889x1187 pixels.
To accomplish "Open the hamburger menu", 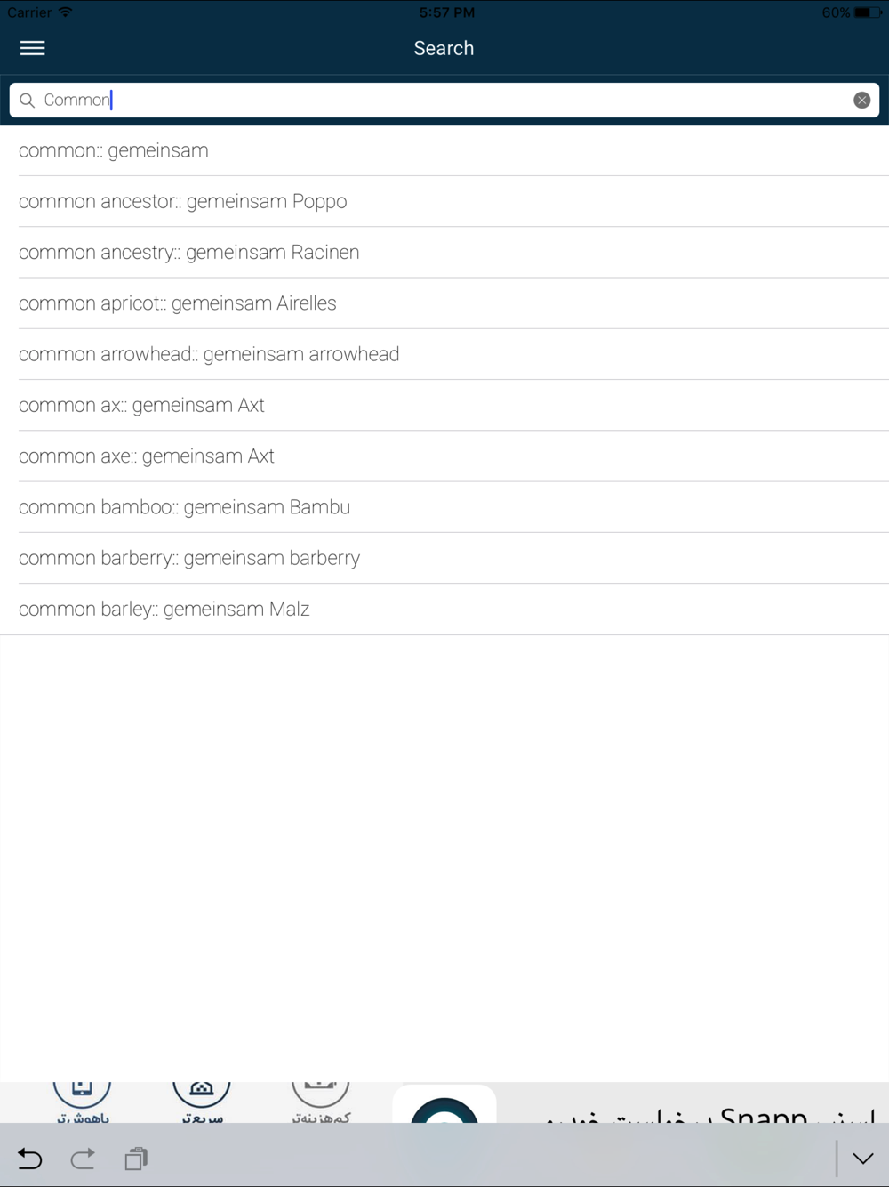I will point(33,48).
